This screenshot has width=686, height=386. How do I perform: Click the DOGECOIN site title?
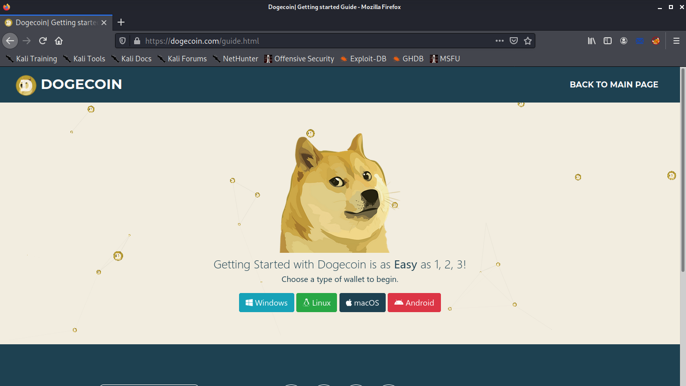[x=81, y=84]
